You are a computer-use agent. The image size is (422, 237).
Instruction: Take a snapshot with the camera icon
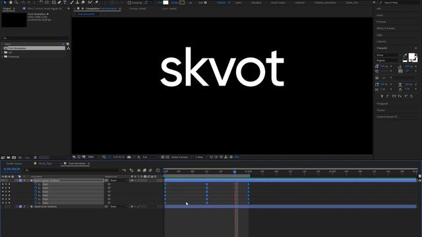129,157
